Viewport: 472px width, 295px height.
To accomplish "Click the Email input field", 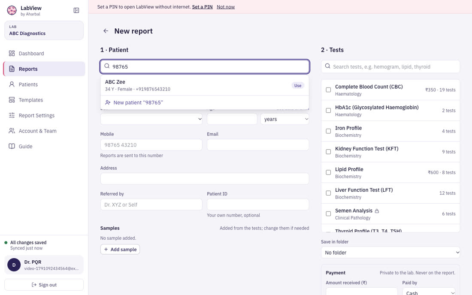I will [258, 145].
